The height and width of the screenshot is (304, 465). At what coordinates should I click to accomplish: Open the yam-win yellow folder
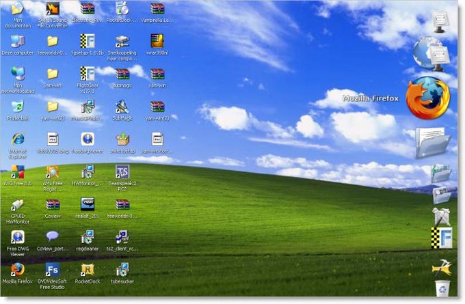tap(53, 74)
